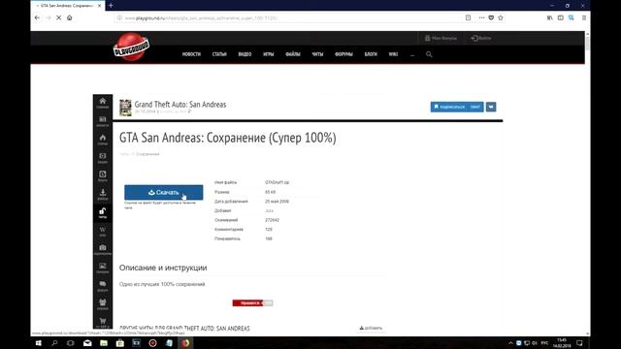Click the uploader name link next to Добавил
This screenshot has height=349, width=621.
click(269, 210)
